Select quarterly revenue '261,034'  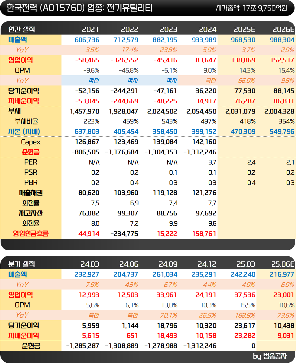165,275
